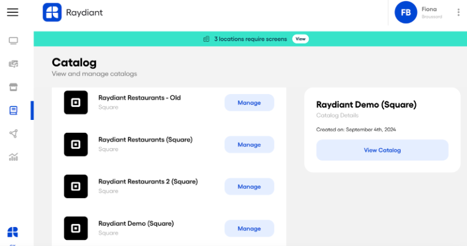Screen dimensions: 467x246
Task: Click the 'Catalog Details' label
Action: pyautogui.click(x=338, y=116)
